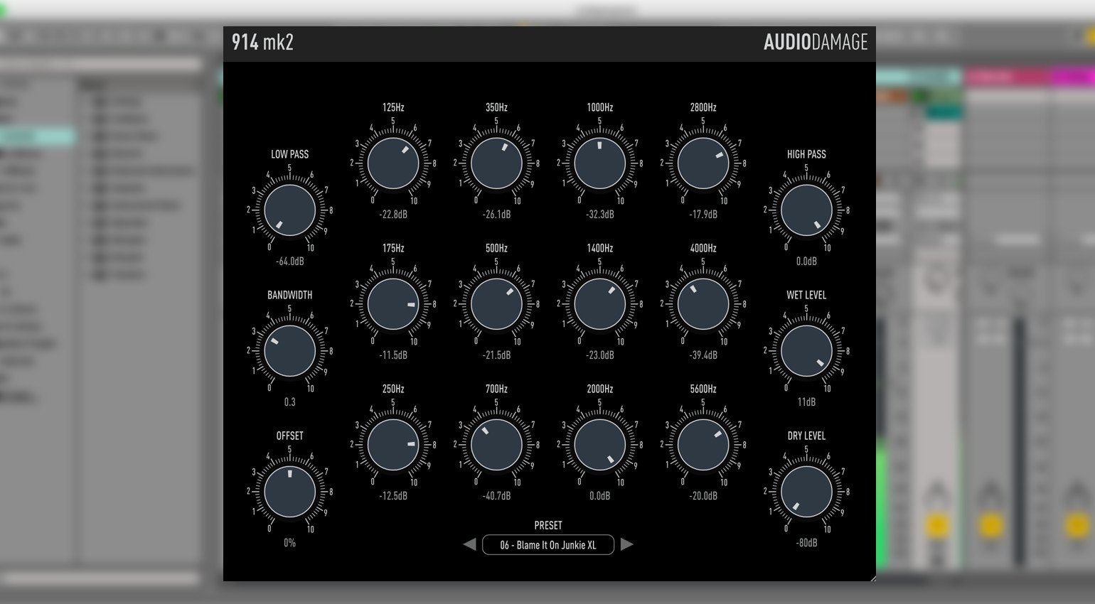Click the Dry Level knob
Image resolution: width=1095 pixels, height=604 pixels.
[x=806, y=492]
